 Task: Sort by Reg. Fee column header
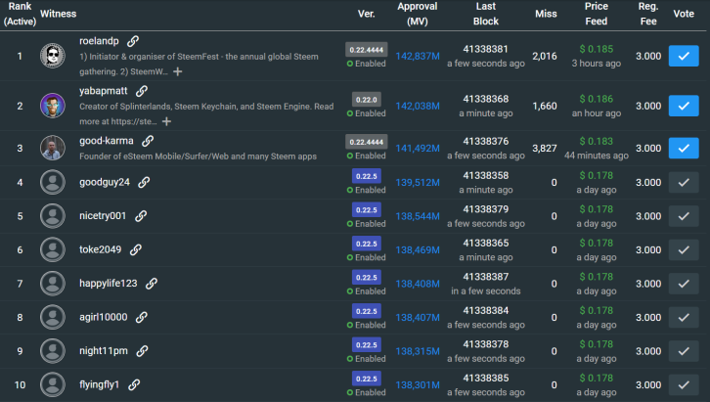click(x=648, y=14)
